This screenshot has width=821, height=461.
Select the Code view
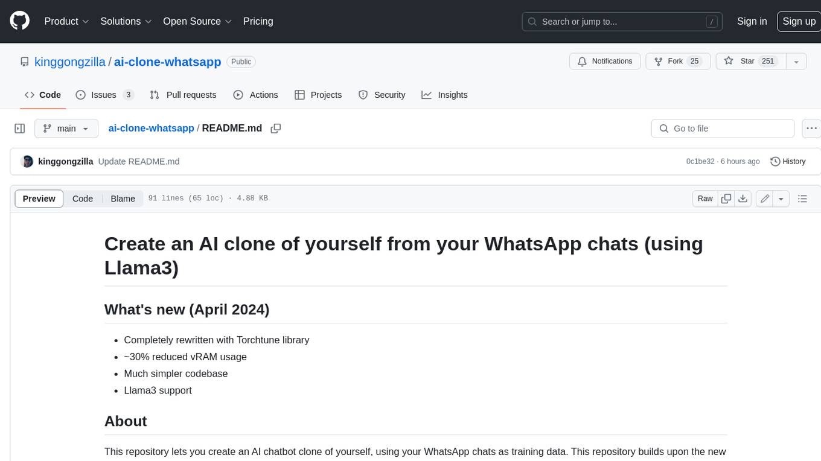pos(83,199)
